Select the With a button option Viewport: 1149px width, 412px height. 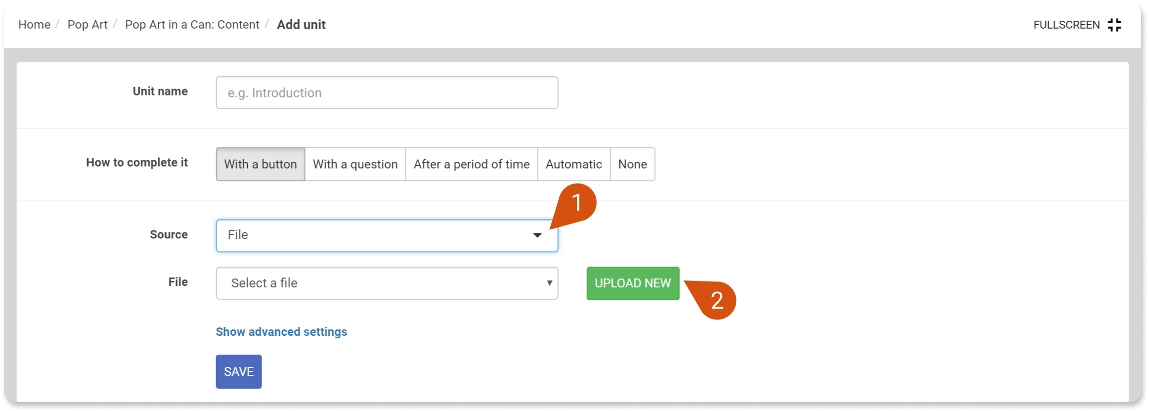261,164
